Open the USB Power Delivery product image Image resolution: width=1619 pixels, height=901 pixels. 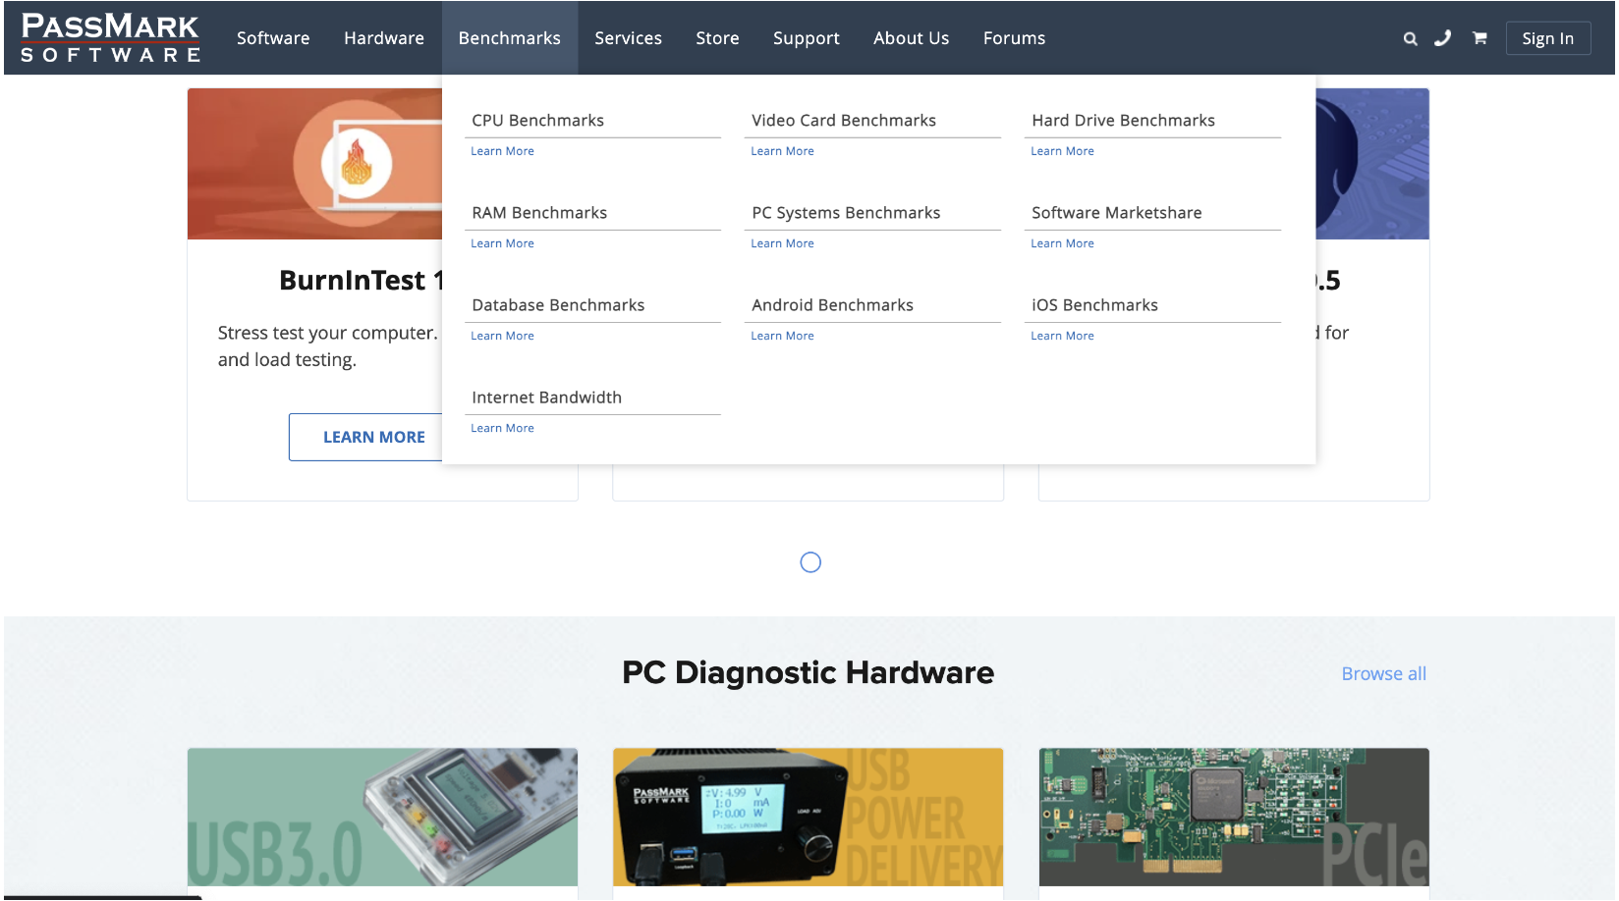[x=808, y=818]
